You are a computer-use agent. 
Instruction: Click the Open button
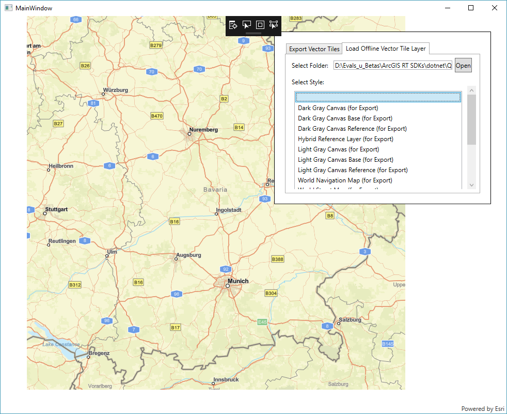463,66
